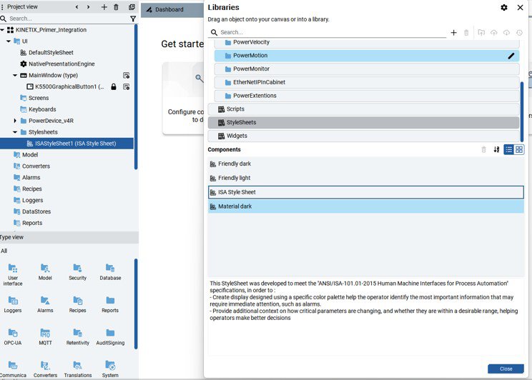Switch Components to list view
This screenshot has width=532, height=380.
pyautogui.click(x=508, y=149)
